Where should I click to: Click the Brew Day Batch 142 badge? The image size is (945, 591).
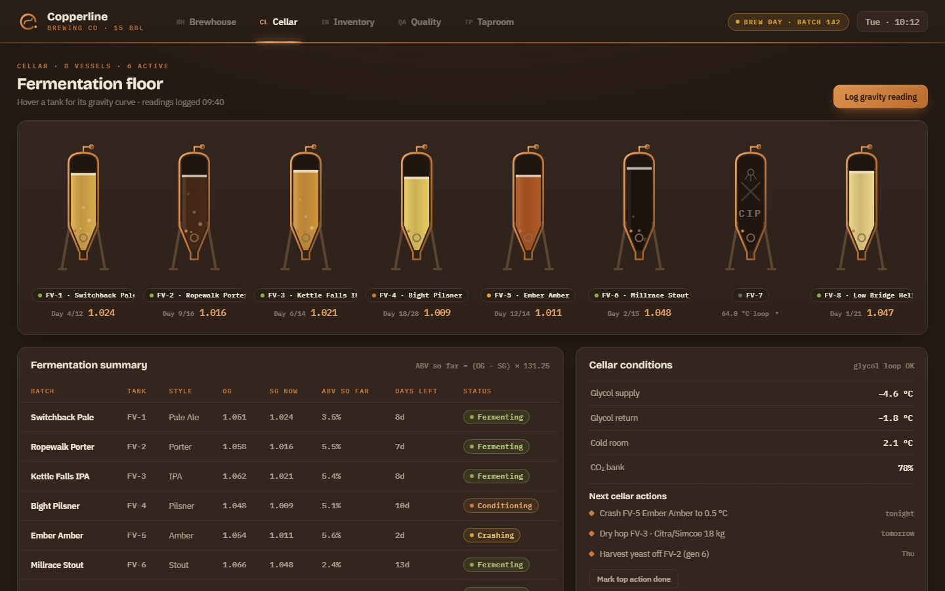(788, 22)
